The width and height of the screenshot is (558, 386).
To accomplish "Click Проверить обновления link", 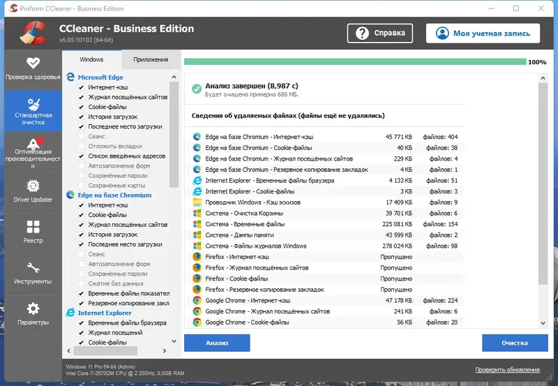I will click(508, 370).
